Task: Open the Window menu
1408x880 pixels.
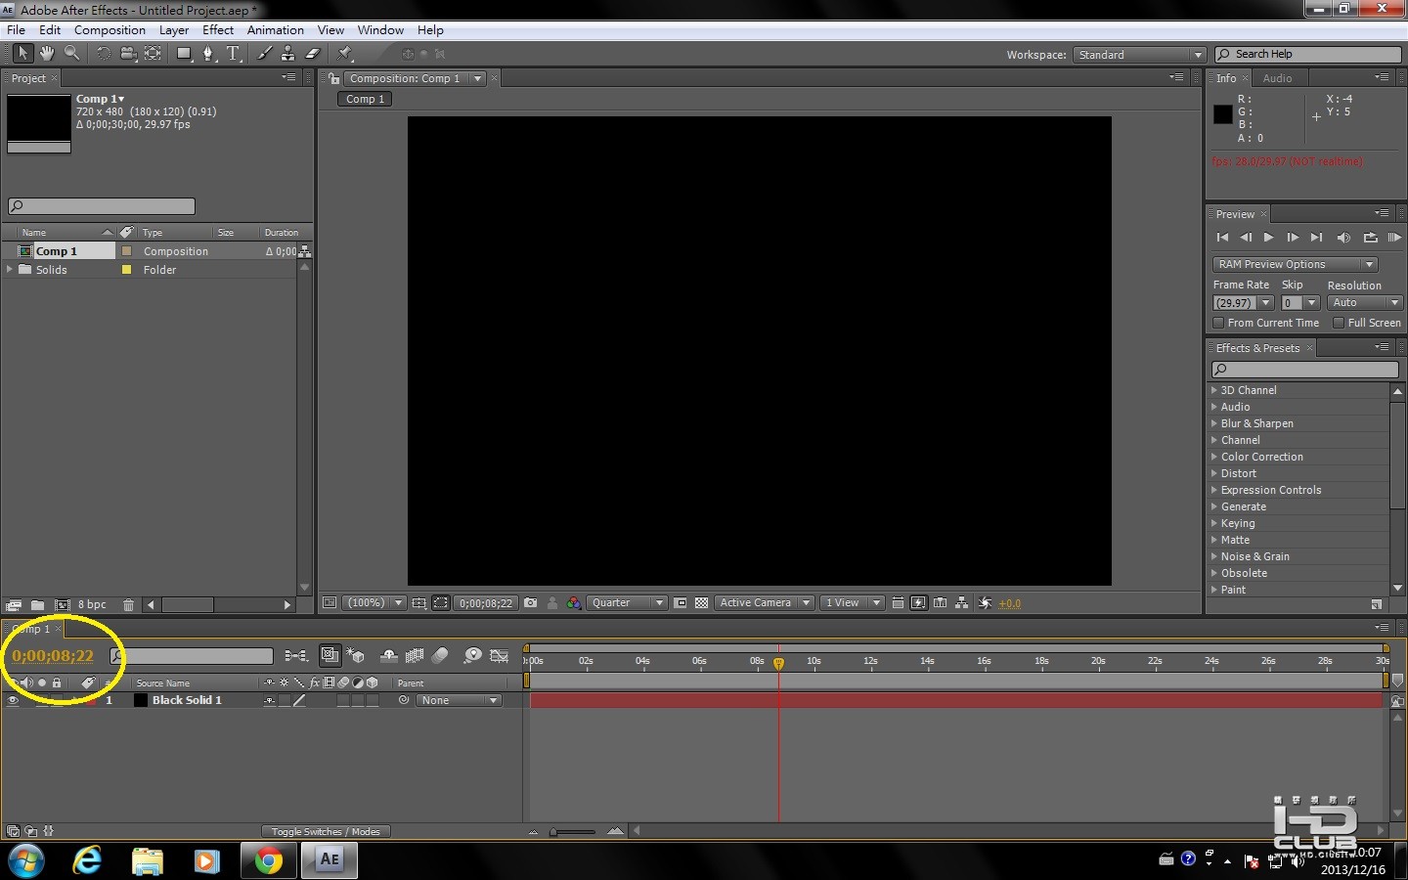Action: 380,30
